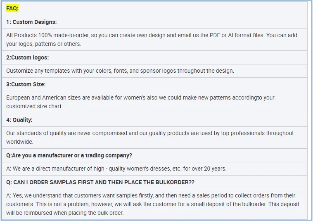Click the "2:Custom logos:" heading
The image size is (313, 221).
[x=27, y=57]
